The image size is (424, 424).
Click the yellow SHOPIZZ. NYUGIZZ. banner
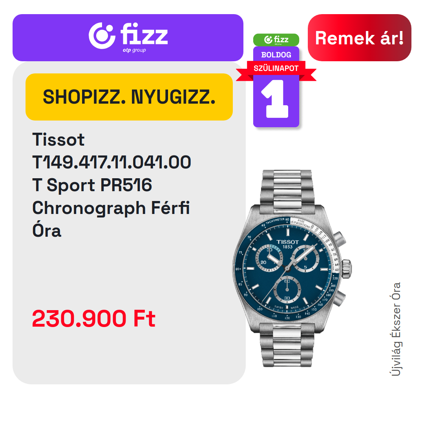pyautogui.click(x=129, y=97)
